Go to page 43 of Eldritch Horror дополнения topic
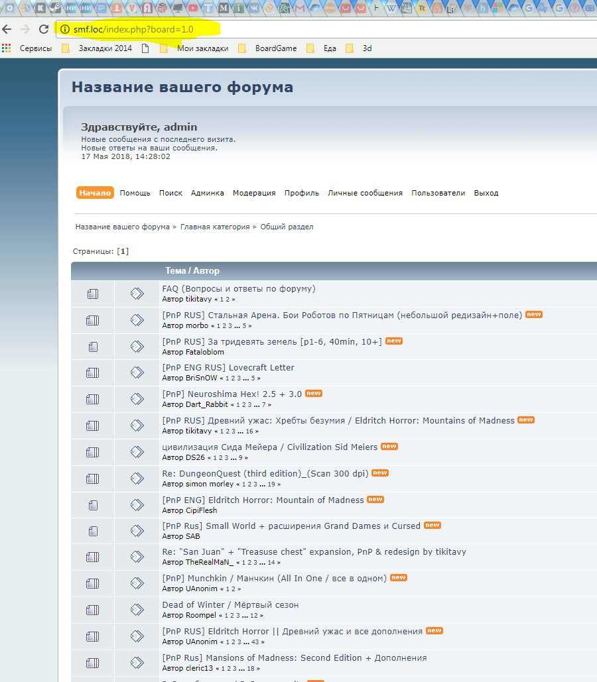The width and height of the screenshot is (597, 682). pyautogui.click(x=255, y=642)
